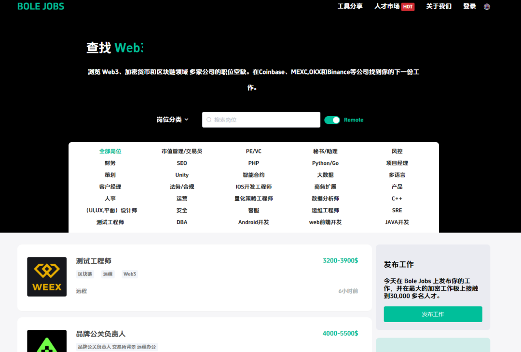
Task: Select 数据分析师 category
Action: click(x=325, y=199)
